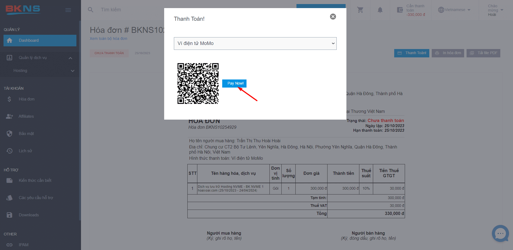Image resolution: width=513 pixels, height=250 pixels.
Task: Click the Kiến thức cần biết folder icon
Action: pos(9,180)
